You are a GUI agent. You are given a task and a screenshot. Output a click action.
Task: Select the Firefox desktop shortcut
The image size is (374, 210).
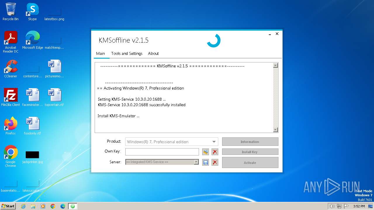[11, 126]
